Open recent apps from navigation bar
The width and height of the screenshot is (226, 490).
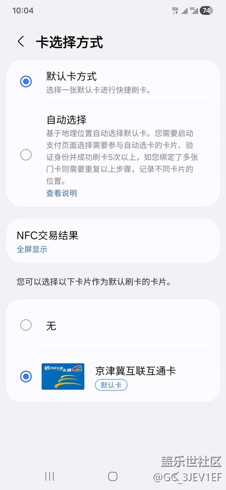[50, 476]
